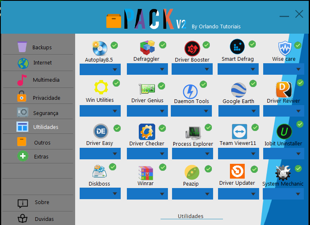Open the Diskboss drive icon
Screen dimensions: 310x225
coord(99,171)
